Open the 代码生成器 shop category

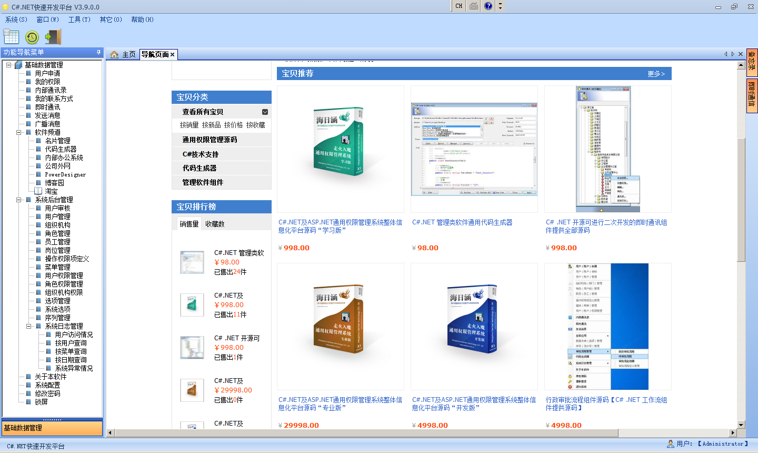coord(199,168)
